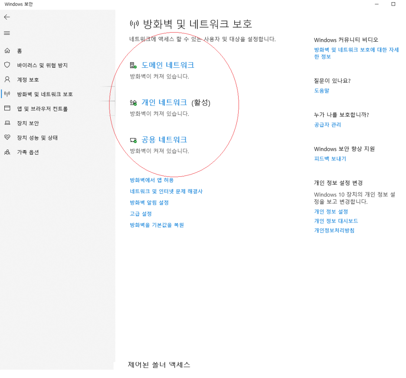Click the laptop icon for 장치 보안

click(x=7, y=123)
